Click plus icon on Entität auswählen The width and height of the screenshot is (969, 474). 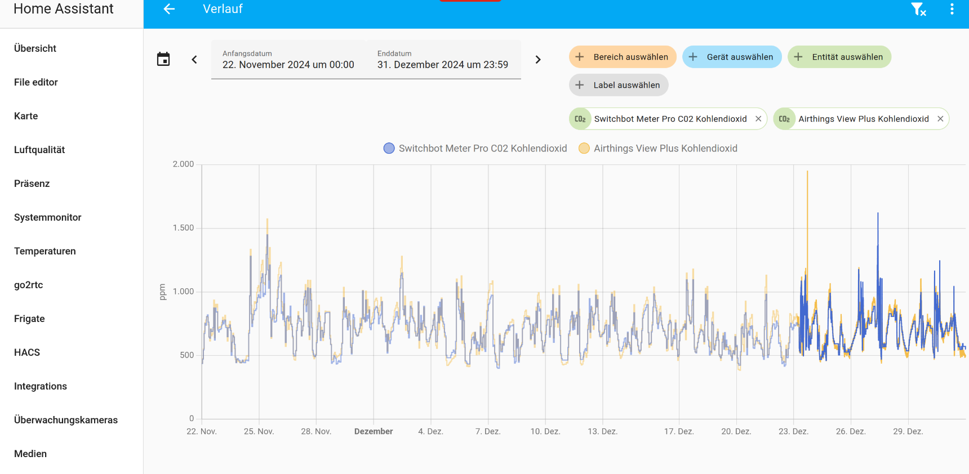tap(798, 57)
